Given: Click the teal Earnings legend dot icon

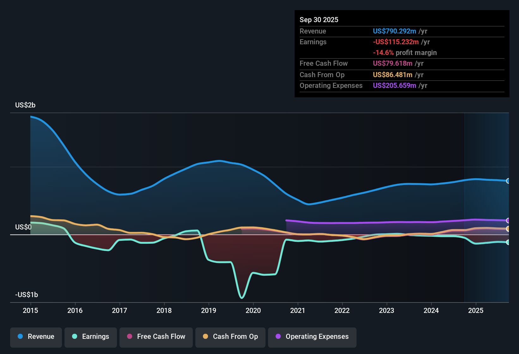Looking at the screenshot, I should coord(74,337).
